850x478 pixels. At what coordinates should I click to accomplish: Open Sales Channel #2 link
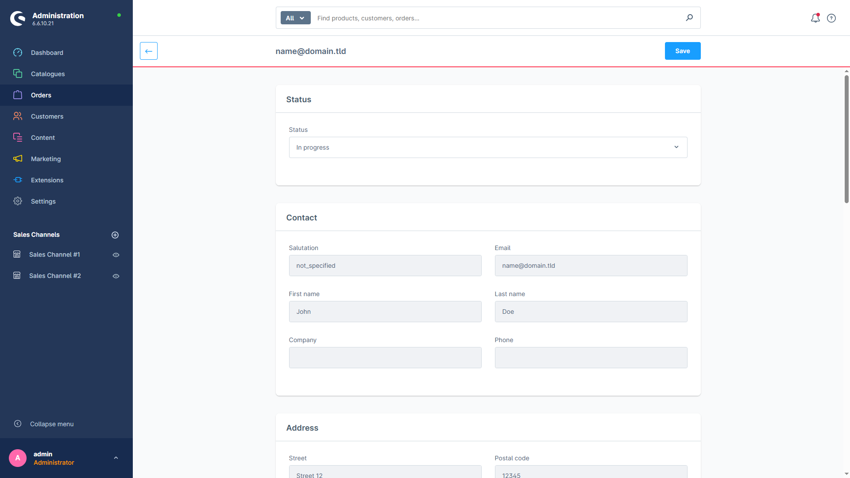point(55,276)
